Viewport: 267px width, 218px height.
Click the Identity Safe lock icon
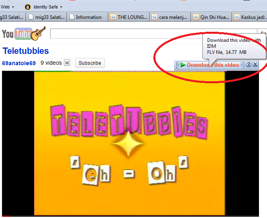28,7
